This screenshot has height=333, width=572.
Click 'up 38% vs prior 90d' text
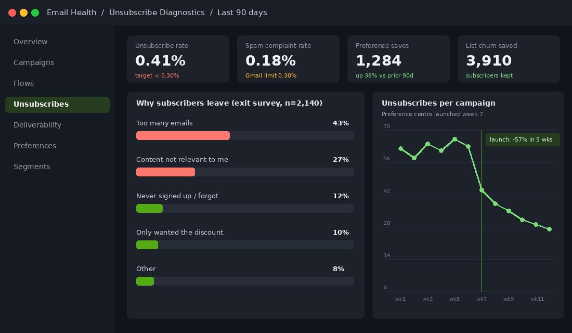click(x=384, y=75)
